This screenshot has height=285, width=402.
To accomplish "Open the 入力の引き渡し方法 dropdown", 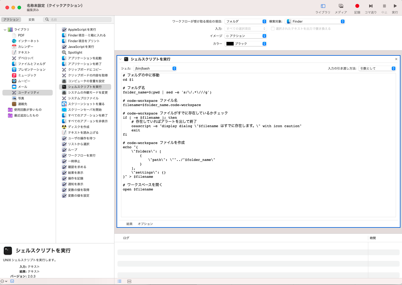I will coord(377,68).
